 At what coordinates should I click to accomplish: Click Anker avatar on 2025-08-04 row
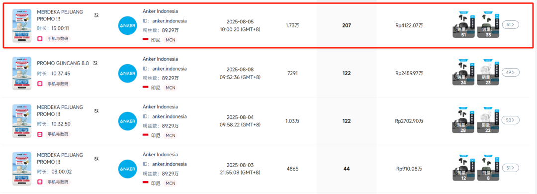(127, 121)
